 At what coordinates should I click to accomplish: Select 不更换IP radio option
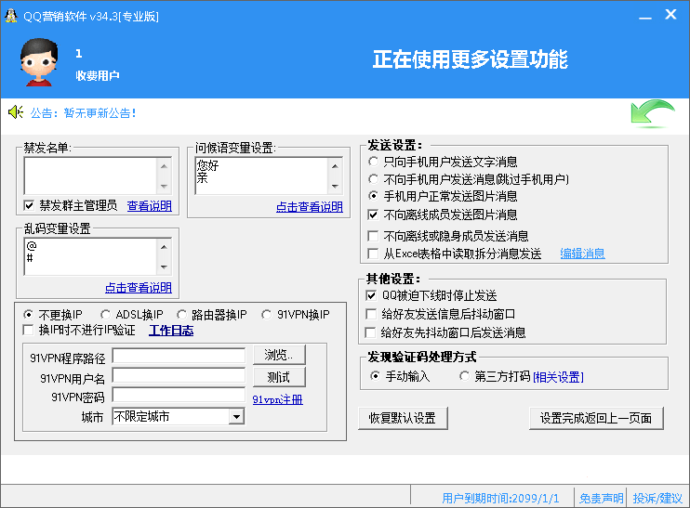click(28, 315)
